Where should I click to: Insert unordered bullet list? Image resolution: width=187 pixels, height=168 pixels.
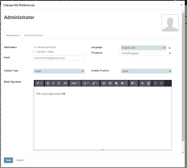pyautogui.click(x=104, y=83)
